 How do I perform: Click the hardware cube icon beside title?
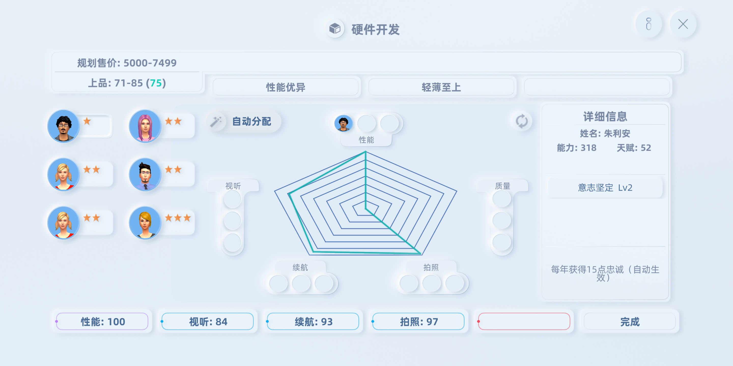335,29
